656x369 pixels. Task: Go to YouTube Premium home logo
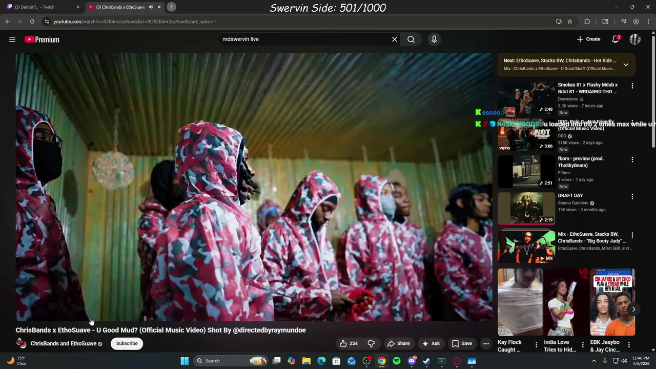tap(42, 39)
